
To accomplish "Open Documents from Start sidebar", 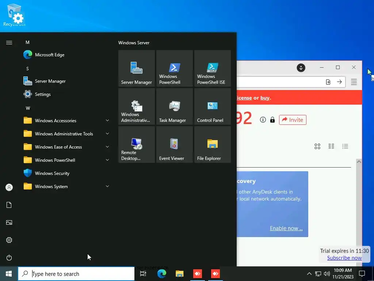I will (9, 205).
